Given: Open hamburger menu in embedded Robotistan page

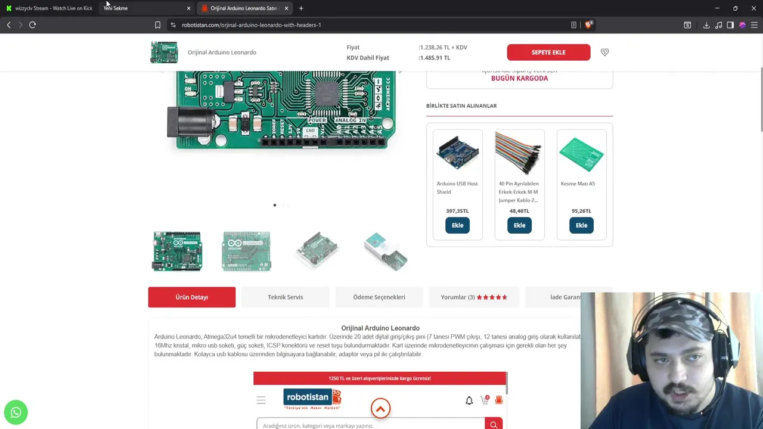Looking at the screenshot, I should coord(261,400).
